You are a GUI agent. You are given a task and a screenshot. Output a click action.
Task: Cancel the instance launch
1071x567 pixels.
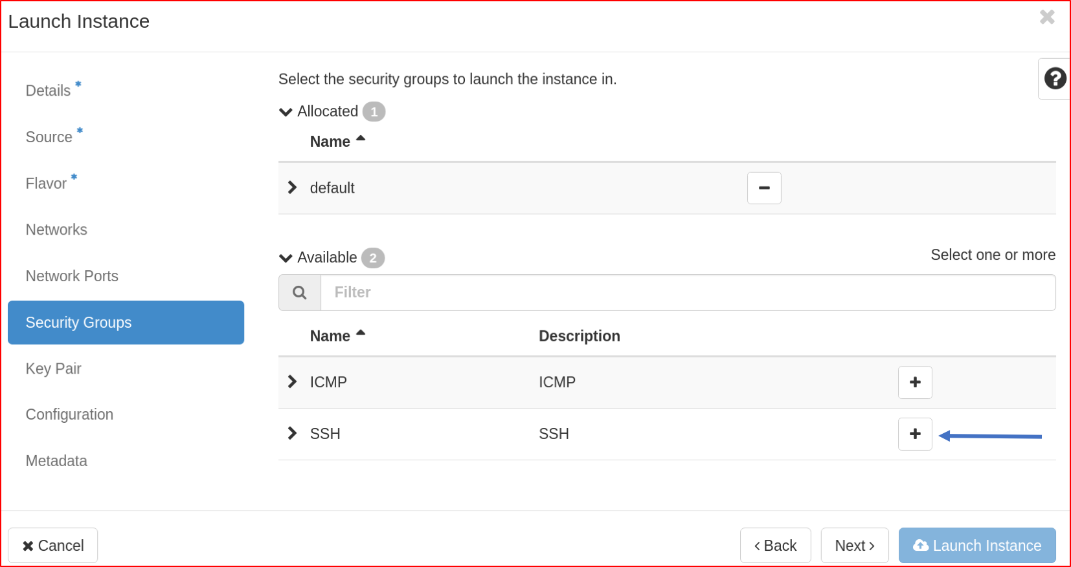coord(53,546)
